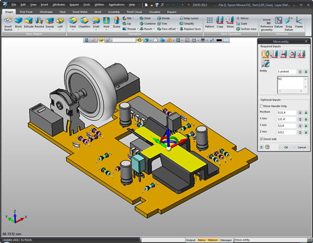Select the Fillet operation

click(x=73, y=22)
